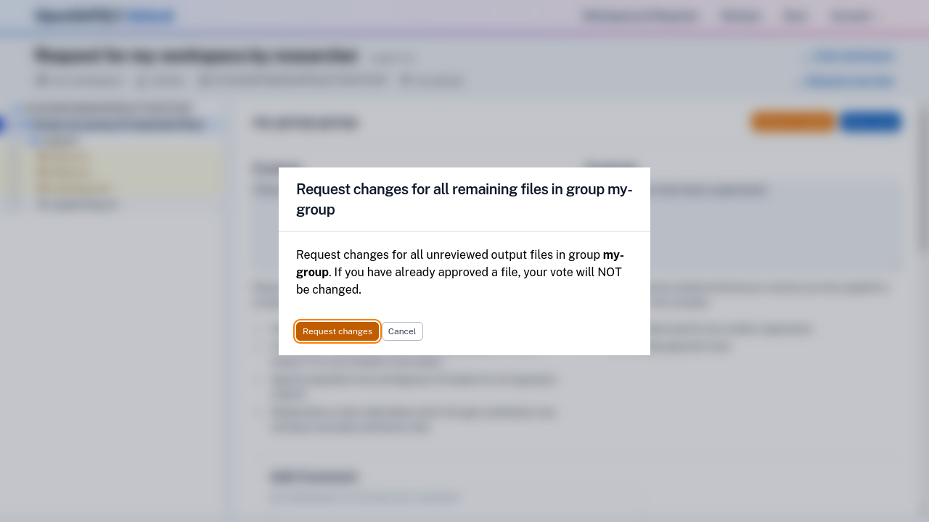Open the Account menu in the top navigation

coord(851,15)
